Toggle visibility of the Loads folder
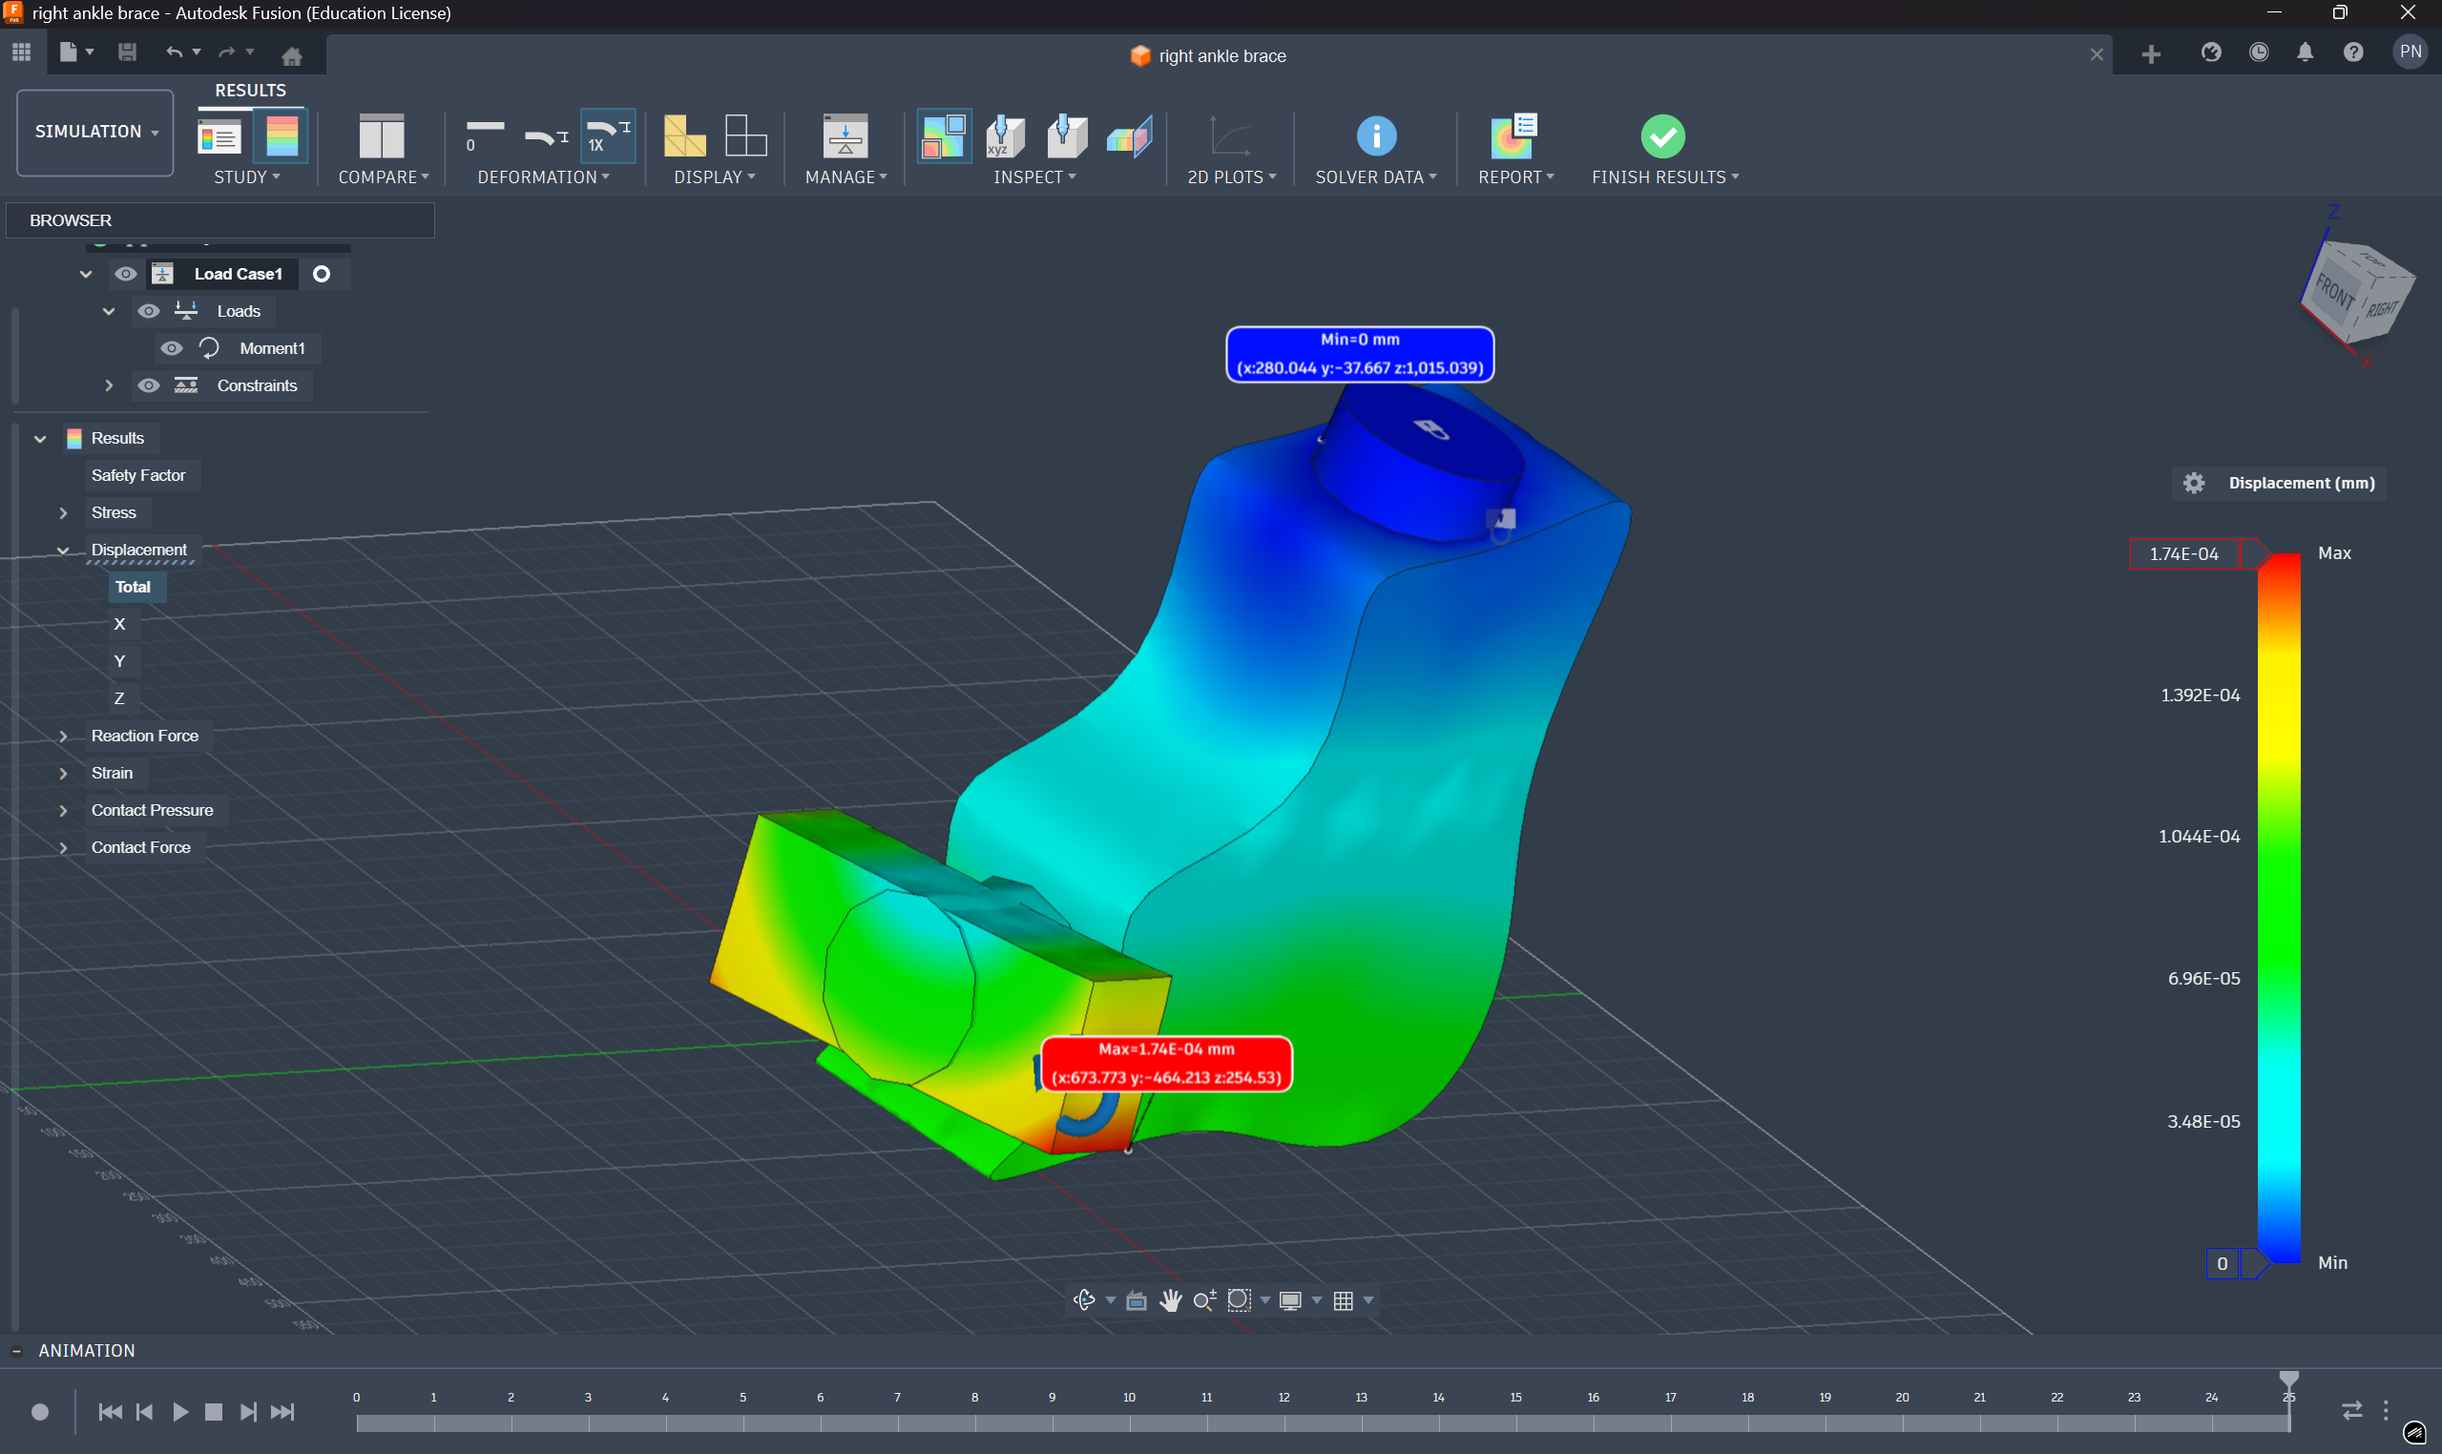The image size is (2442, 1454). (x=148, y=311)
